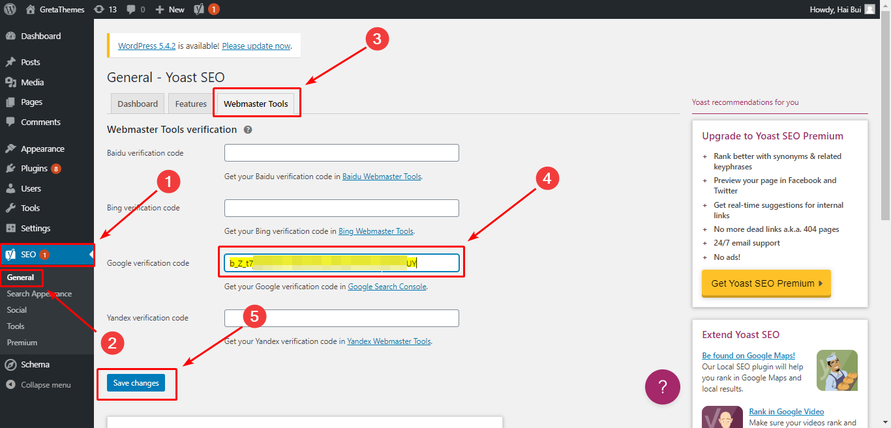The width and height of the screenshot is (891, 428).
Task: Switch to the Features tab
Action: pyautogui.click(x=190, y=103)
